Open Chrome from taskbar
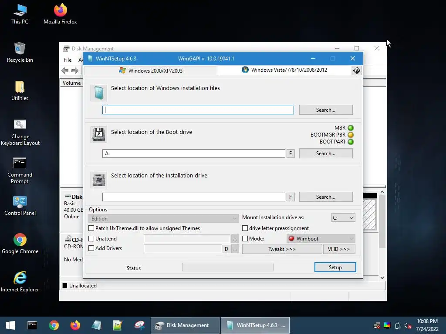Viewport: 446px width, 334px height. [54, 325]
